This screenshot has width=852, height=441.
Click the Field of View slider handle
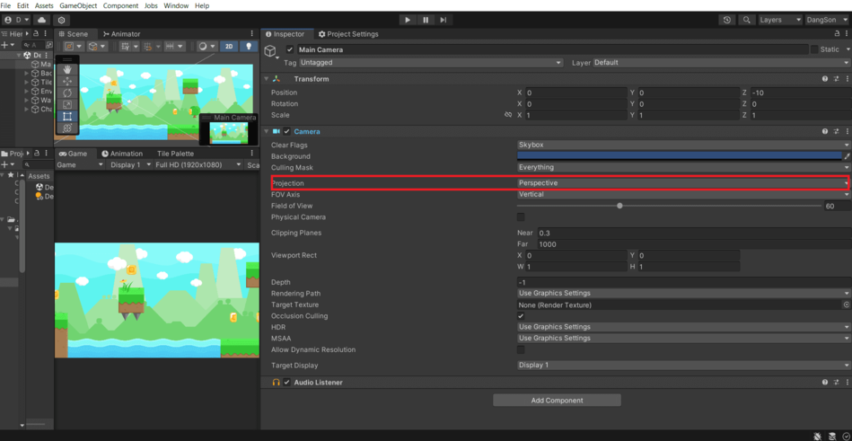click(x=619, y=206)
